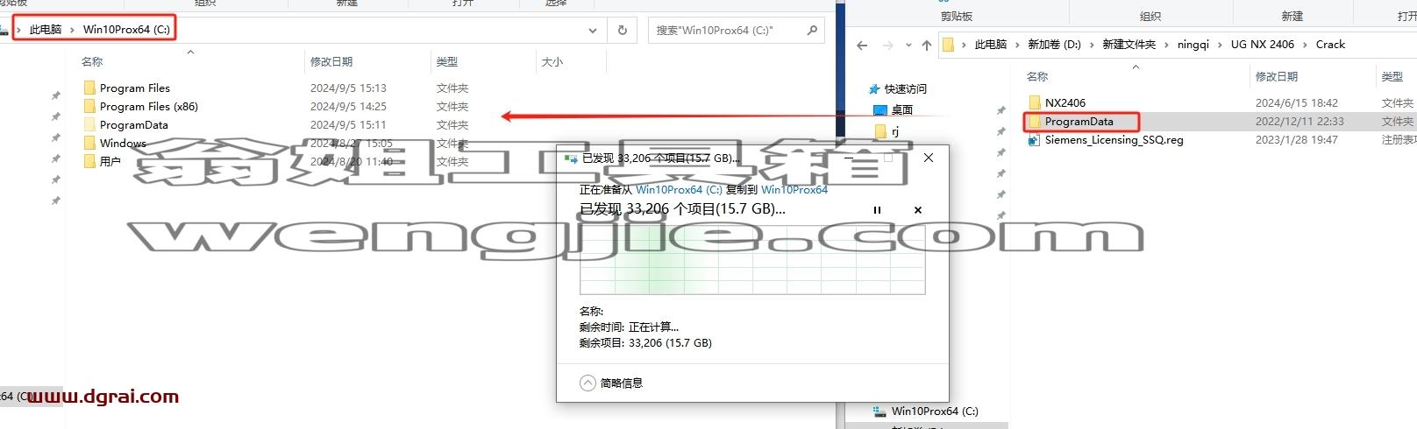Go forward in the Crack window

[x=887, y=45]
